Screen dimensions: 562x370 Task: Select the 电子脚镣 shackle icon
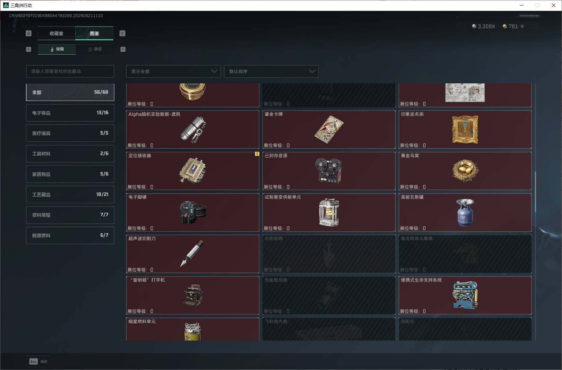(x=193, y=212)
